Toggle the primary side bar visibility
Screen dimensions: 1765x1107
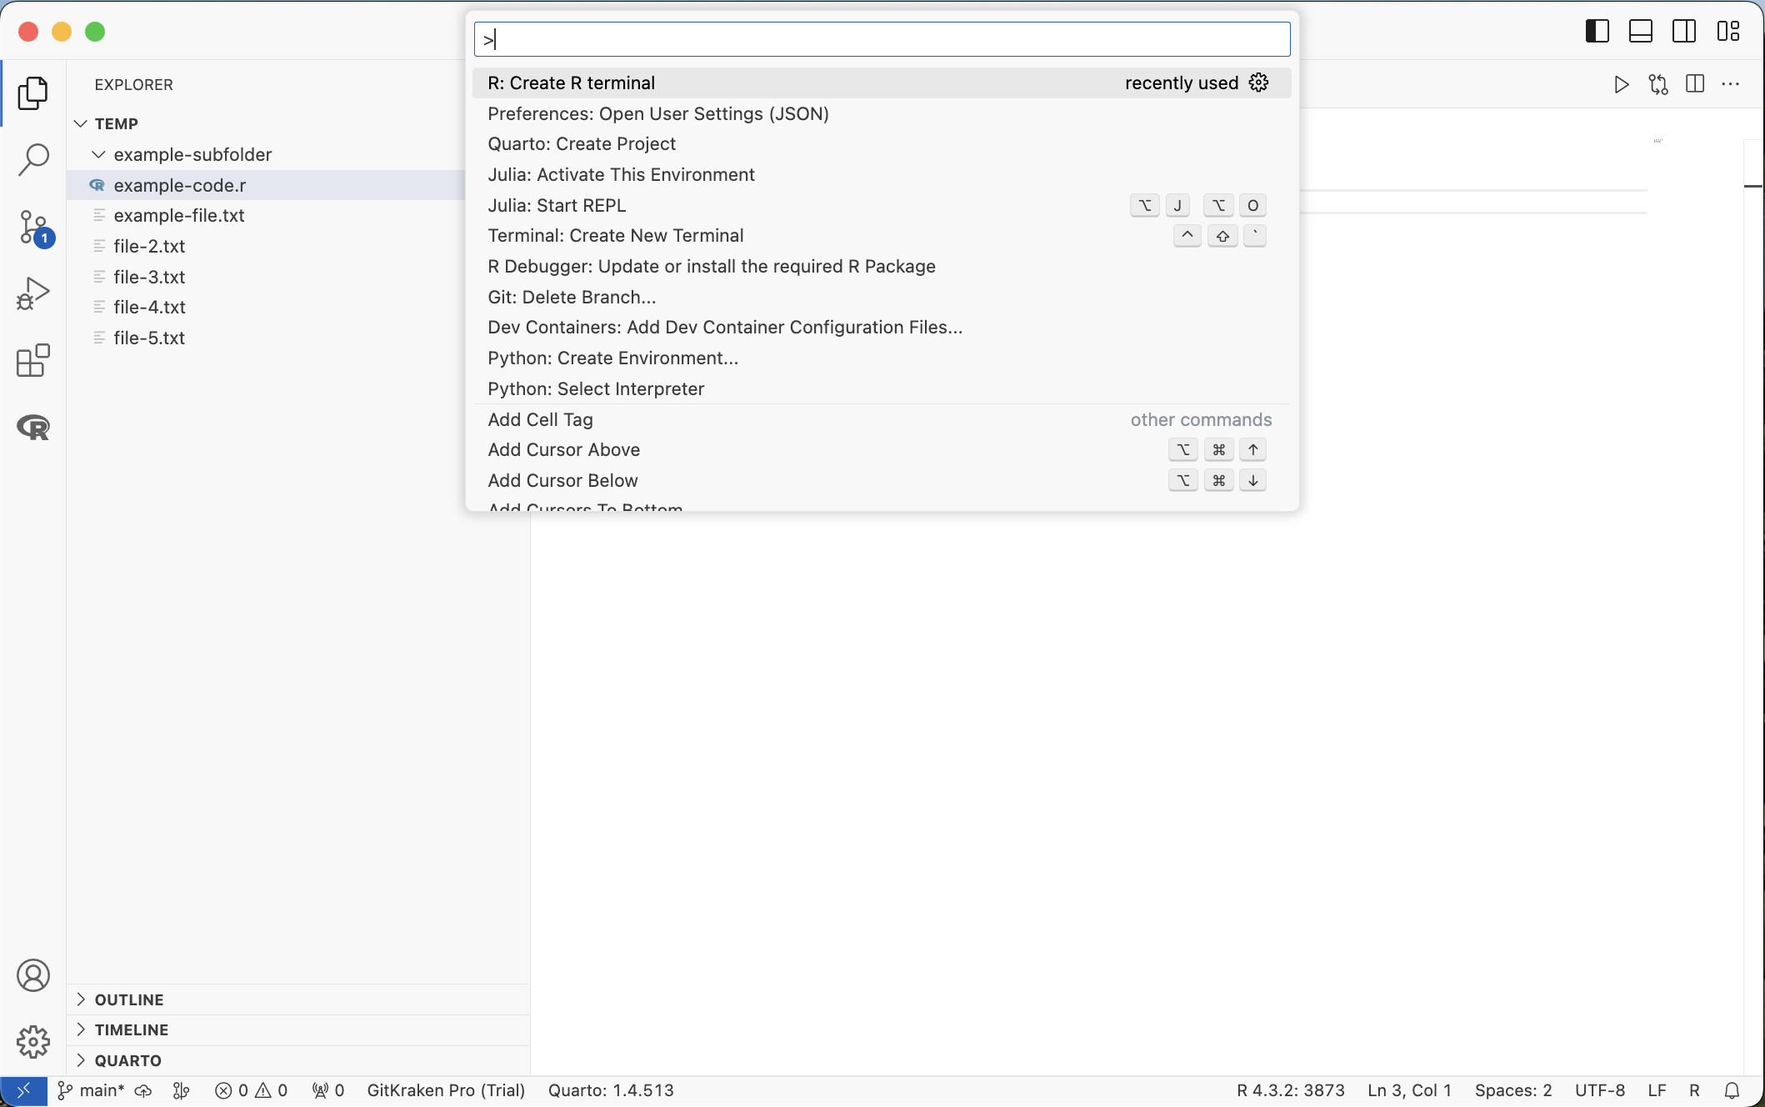coord(1597,32)
